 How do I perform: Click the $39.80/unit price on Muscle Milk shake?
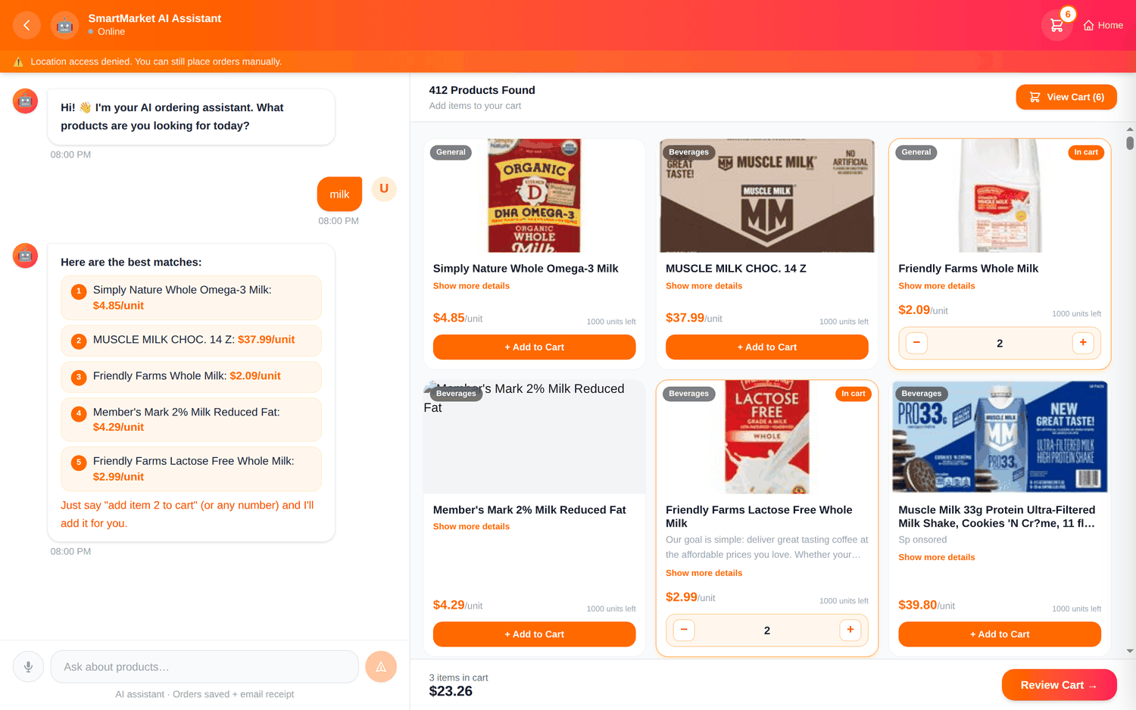coord(926,605)
